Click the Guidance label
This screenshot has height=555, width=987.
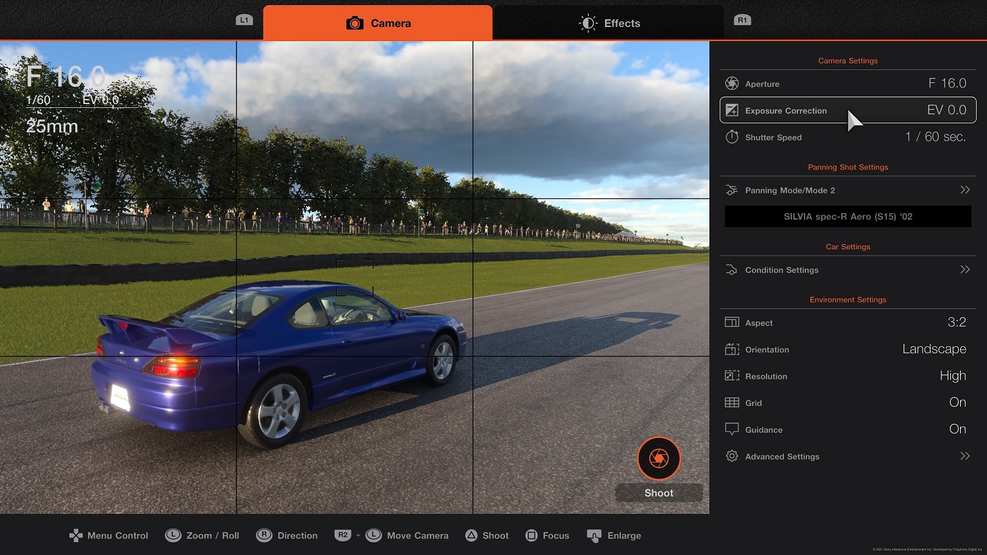point(764,430)
